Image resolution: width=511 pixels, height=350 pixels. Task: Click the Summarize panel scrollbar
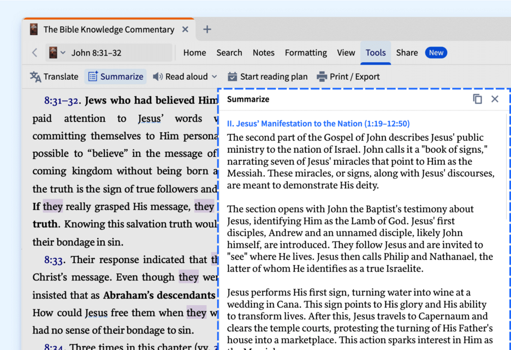click(x=507, y=167)
